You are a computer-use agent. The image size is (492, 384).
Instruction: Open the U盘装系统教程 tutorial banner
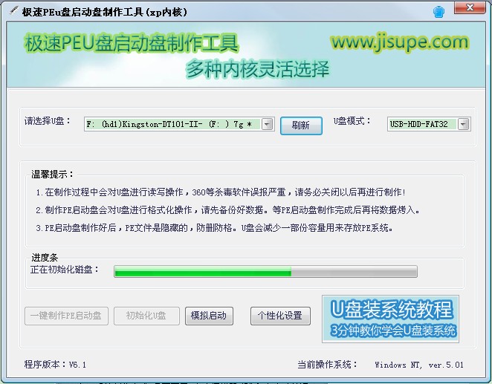coord(390,319)
